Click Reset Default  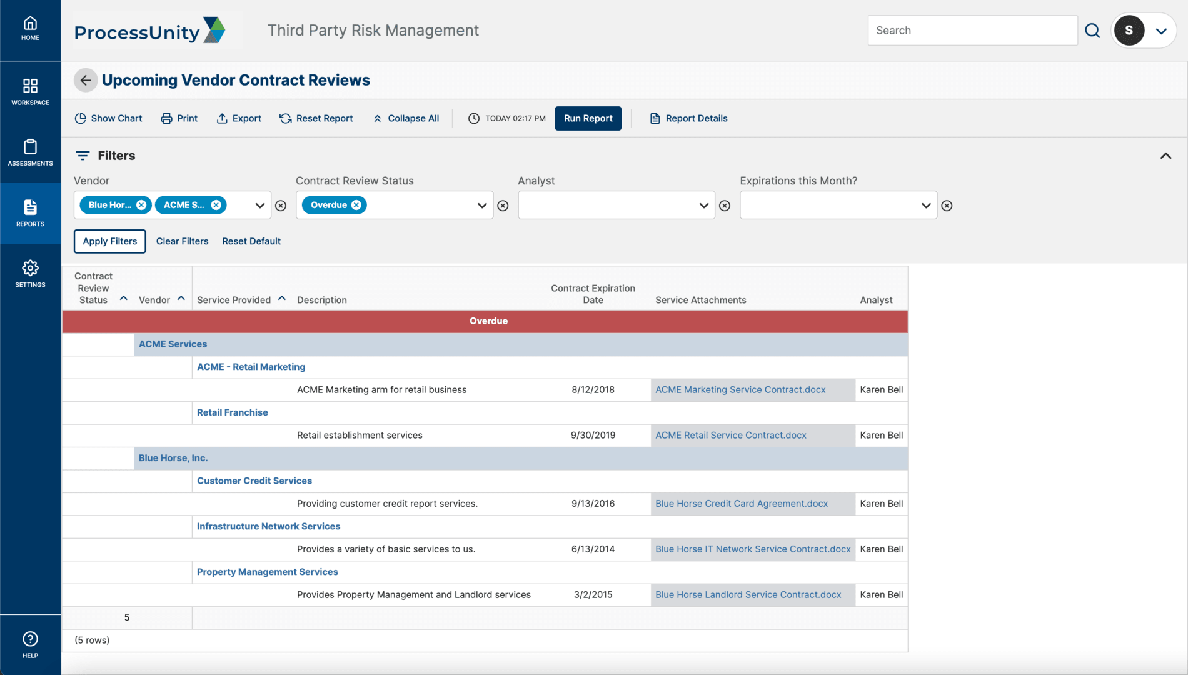[251, 241]
